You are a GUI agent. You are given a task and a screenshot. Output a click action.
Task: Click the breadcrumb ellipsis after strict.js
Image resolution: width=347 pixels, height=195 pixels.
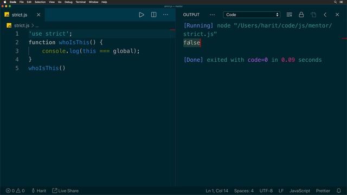click(37, 25)
